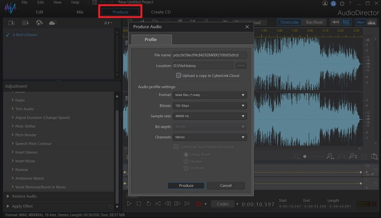
Task: Start playback with the Play button
Action: tap(129, 203)
